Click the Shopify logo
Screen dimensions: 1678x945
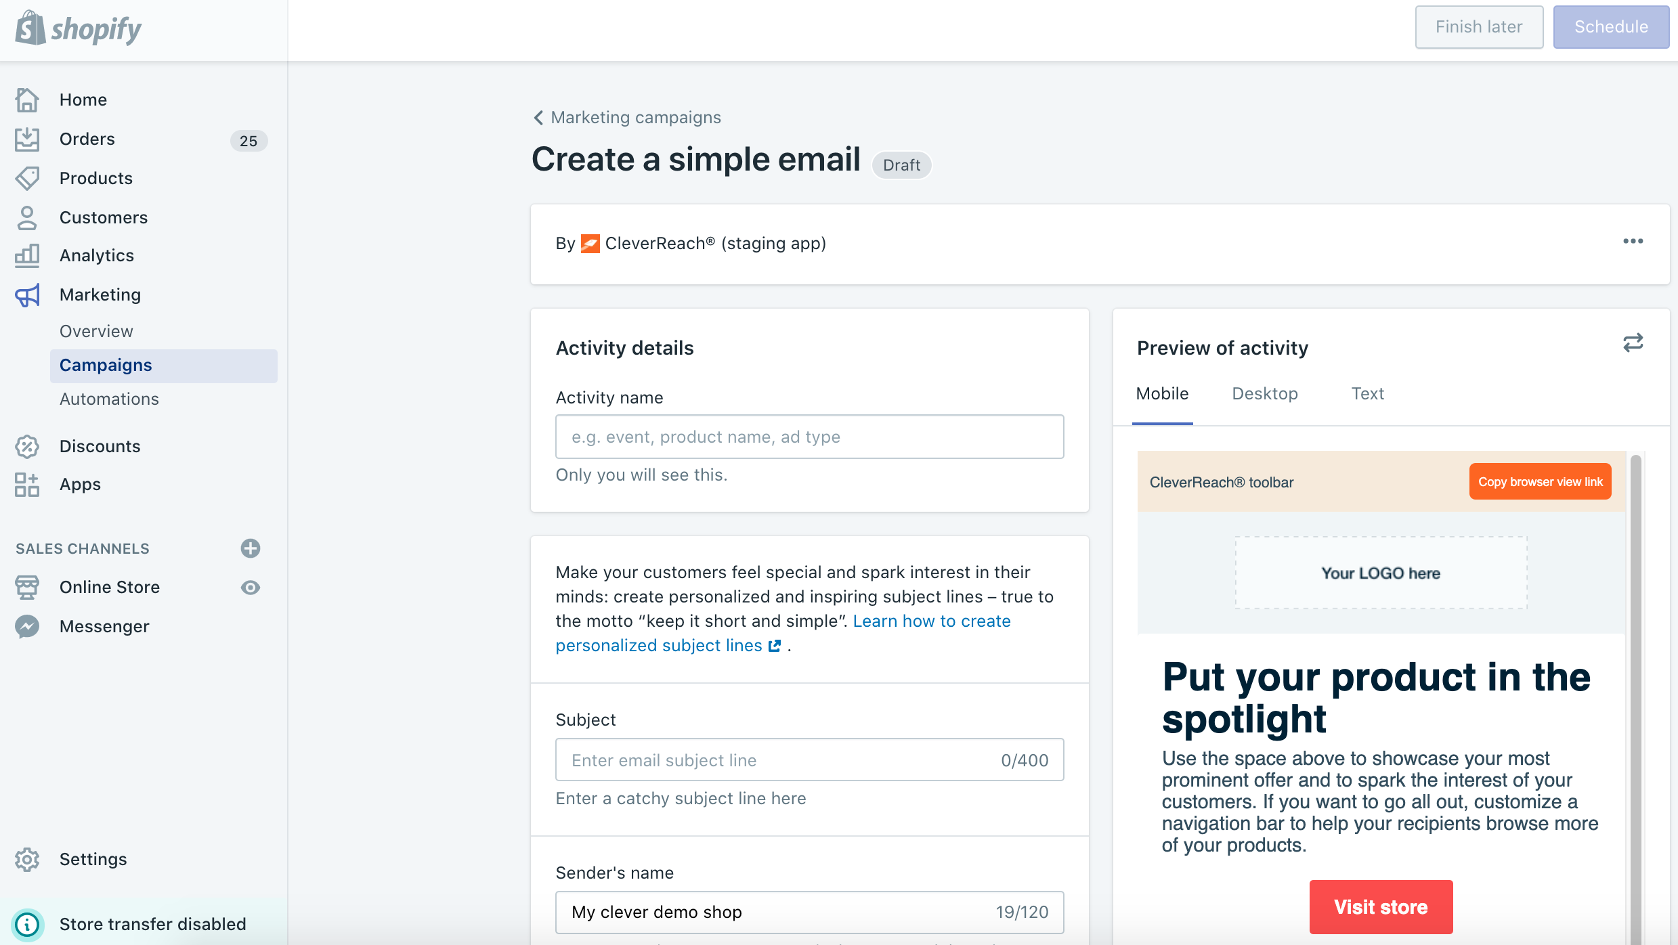pyautogui.click(x=79, y=28)
